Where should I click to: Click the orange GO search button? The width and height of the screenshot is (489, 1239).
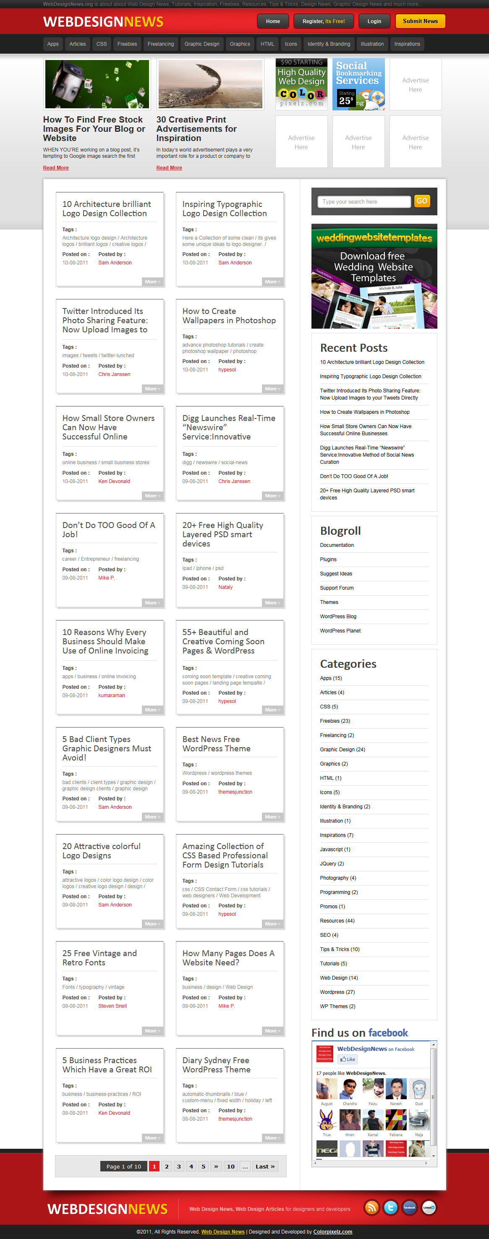pyautogui.click(x=422, y=201)
